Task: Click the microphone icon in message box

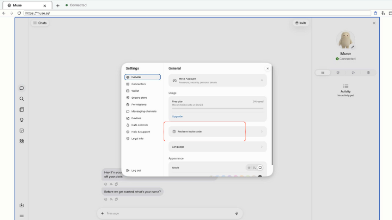Action: (237, 213)
